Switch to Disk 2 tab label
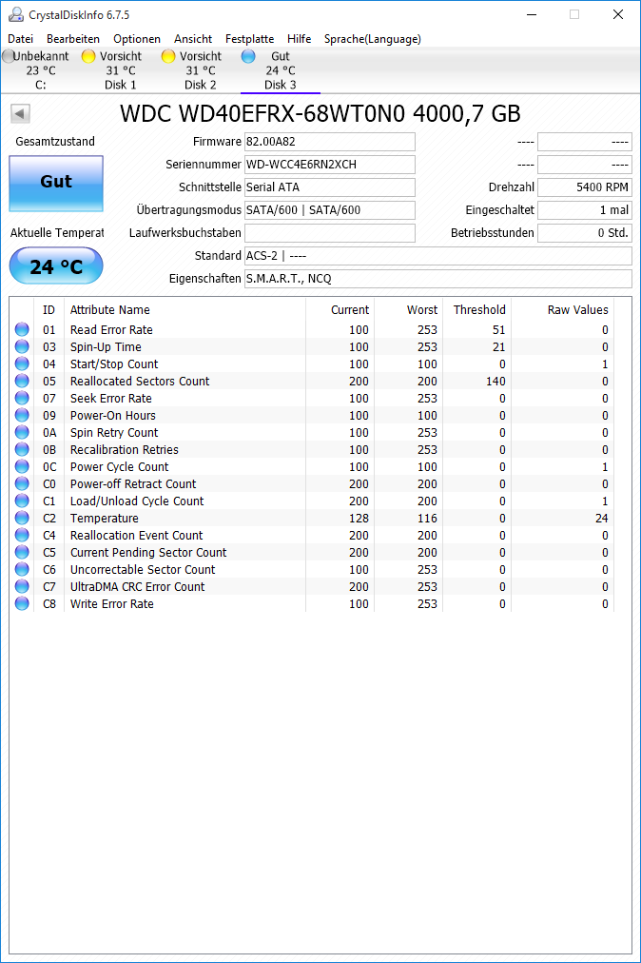The width and height of the screenshot is (641, 963). coord(200,85)
